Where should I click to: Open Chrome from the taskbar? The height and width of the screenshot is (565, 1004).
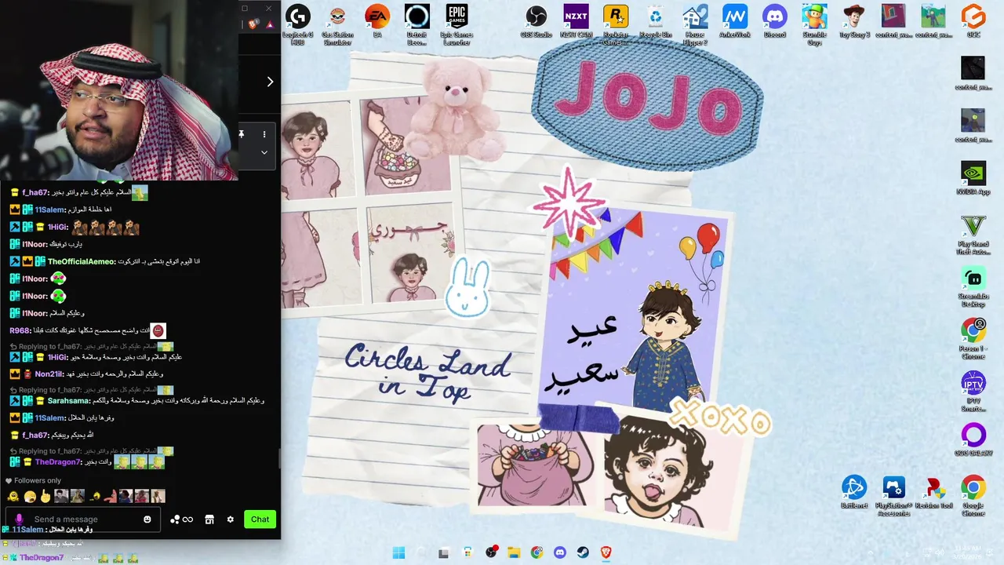pos(537,552)
